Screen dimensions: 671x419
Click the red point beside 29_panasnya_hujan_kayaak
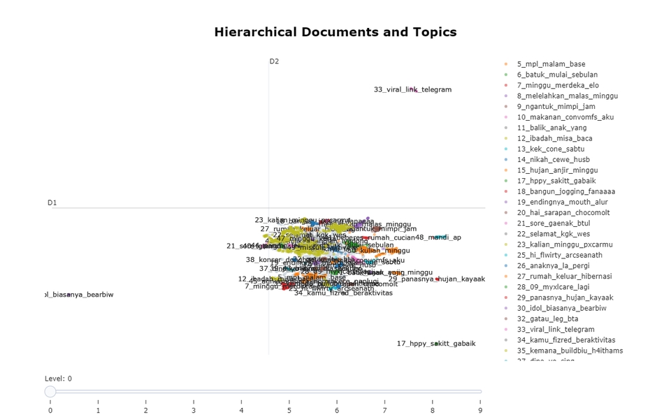point(437,279)
